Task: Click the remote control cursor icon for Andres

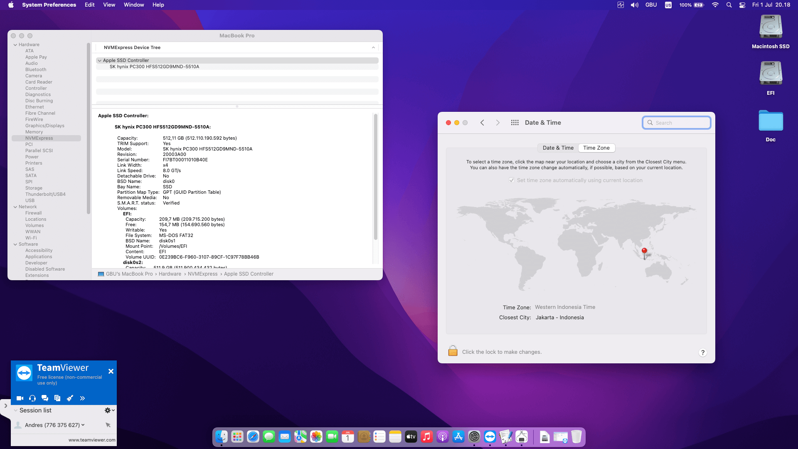Action: click(x=108, y=425)
